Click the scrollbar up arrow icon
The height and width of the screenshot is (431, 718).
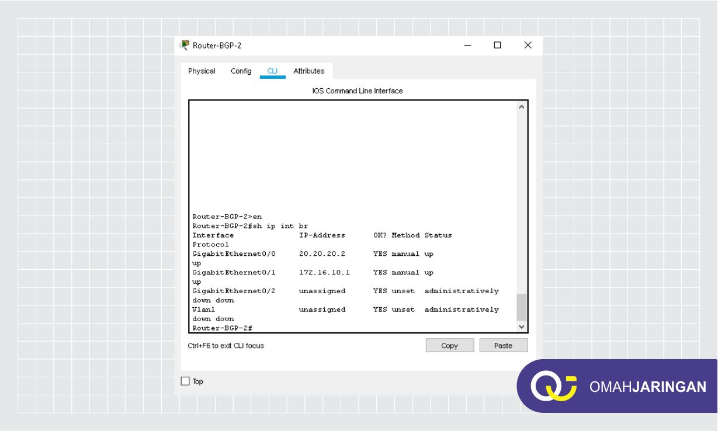(522, 106)
